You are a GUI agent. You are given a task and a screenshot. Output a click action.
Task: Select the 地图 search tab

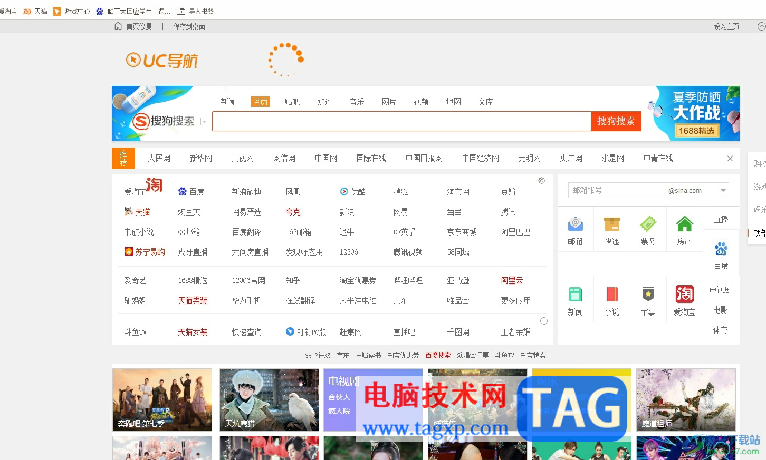tap(453, 102)
